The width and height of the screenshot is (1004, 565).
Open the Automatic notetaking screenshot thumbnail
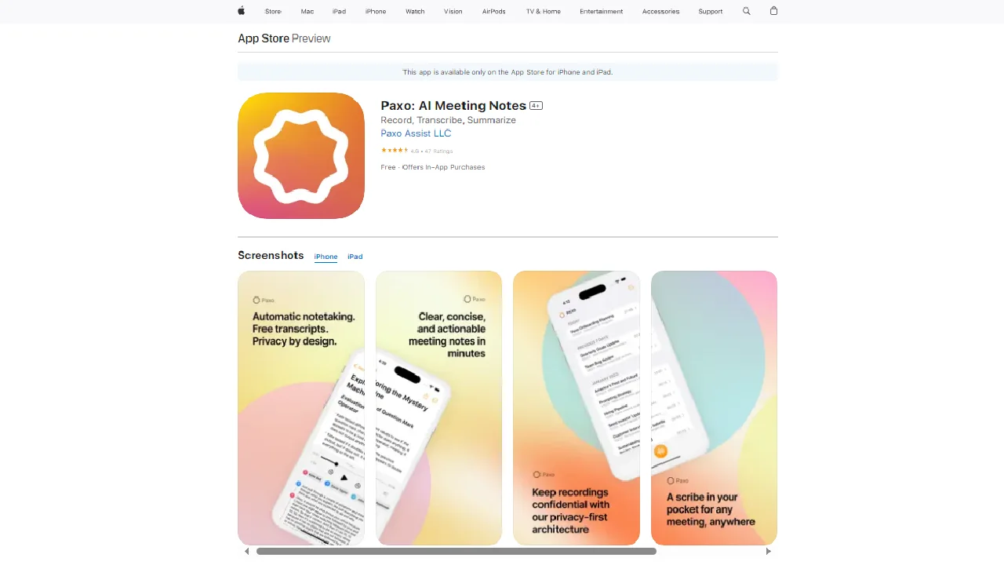[301, 408]
